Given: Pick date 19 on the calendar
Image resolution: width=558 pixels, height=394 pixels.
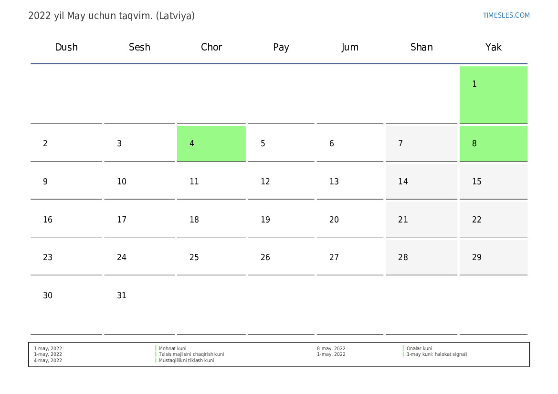Looking at the screenshot, I should click(281, 220).
